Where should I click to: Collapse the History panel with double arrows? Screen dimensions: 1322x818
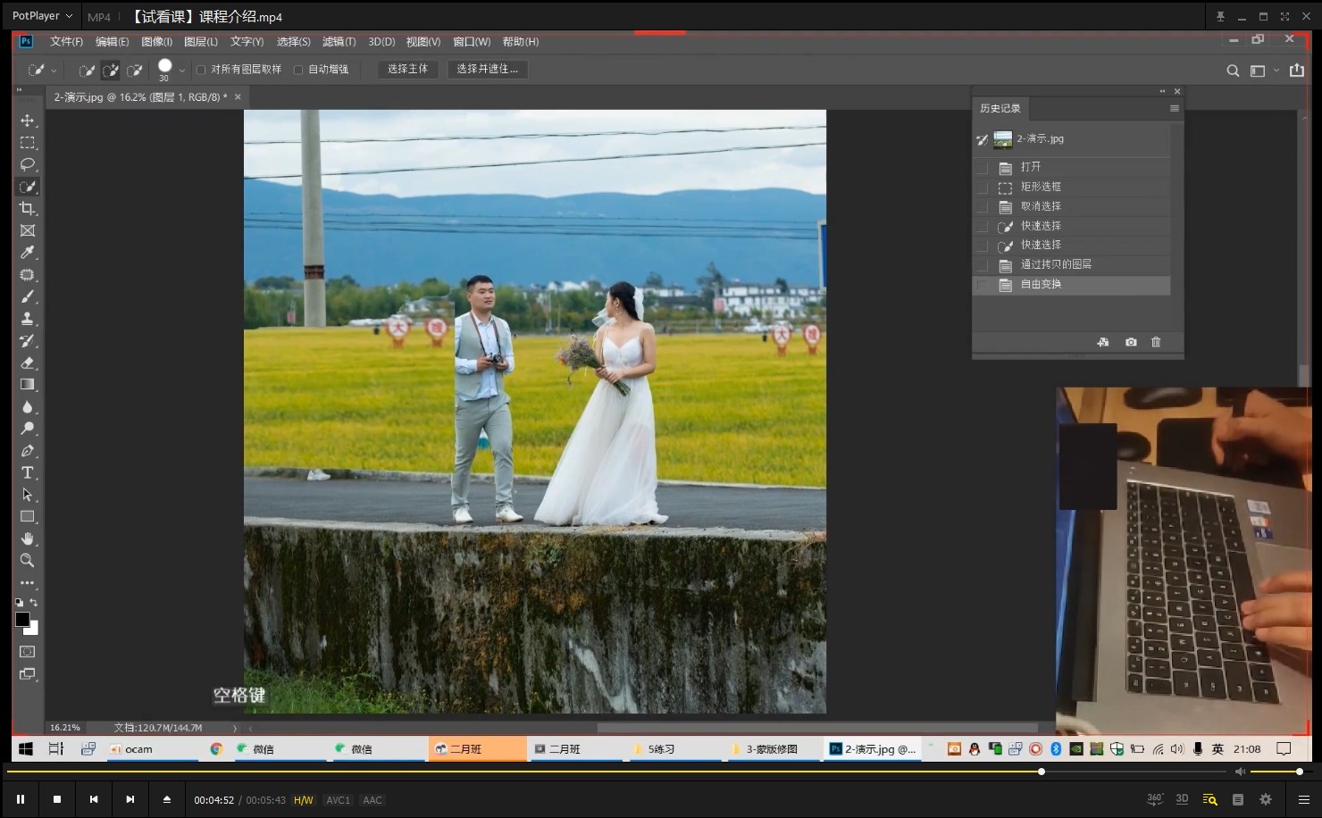(x=1162, y=91)
